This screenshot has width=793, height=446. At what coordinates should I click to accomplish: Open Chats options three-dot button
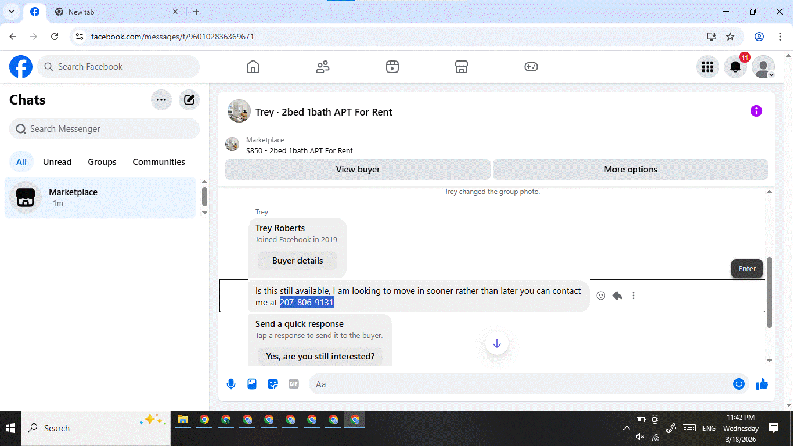pyautogui.click(x=161, y=100)
